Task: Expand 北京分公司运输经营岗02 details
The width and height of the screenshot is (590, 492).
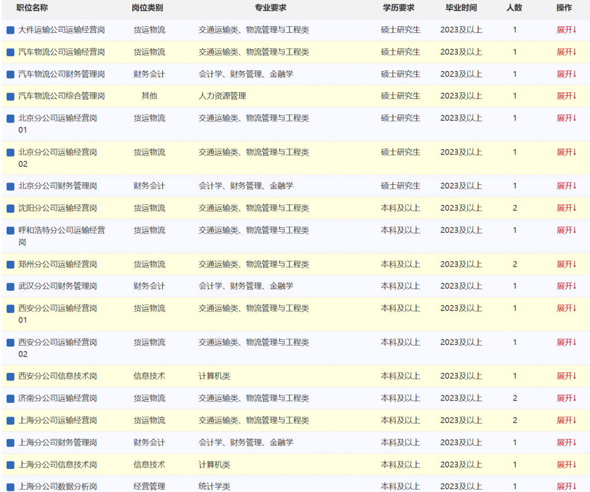Action: pyautogui.click(x=567, y=152)
